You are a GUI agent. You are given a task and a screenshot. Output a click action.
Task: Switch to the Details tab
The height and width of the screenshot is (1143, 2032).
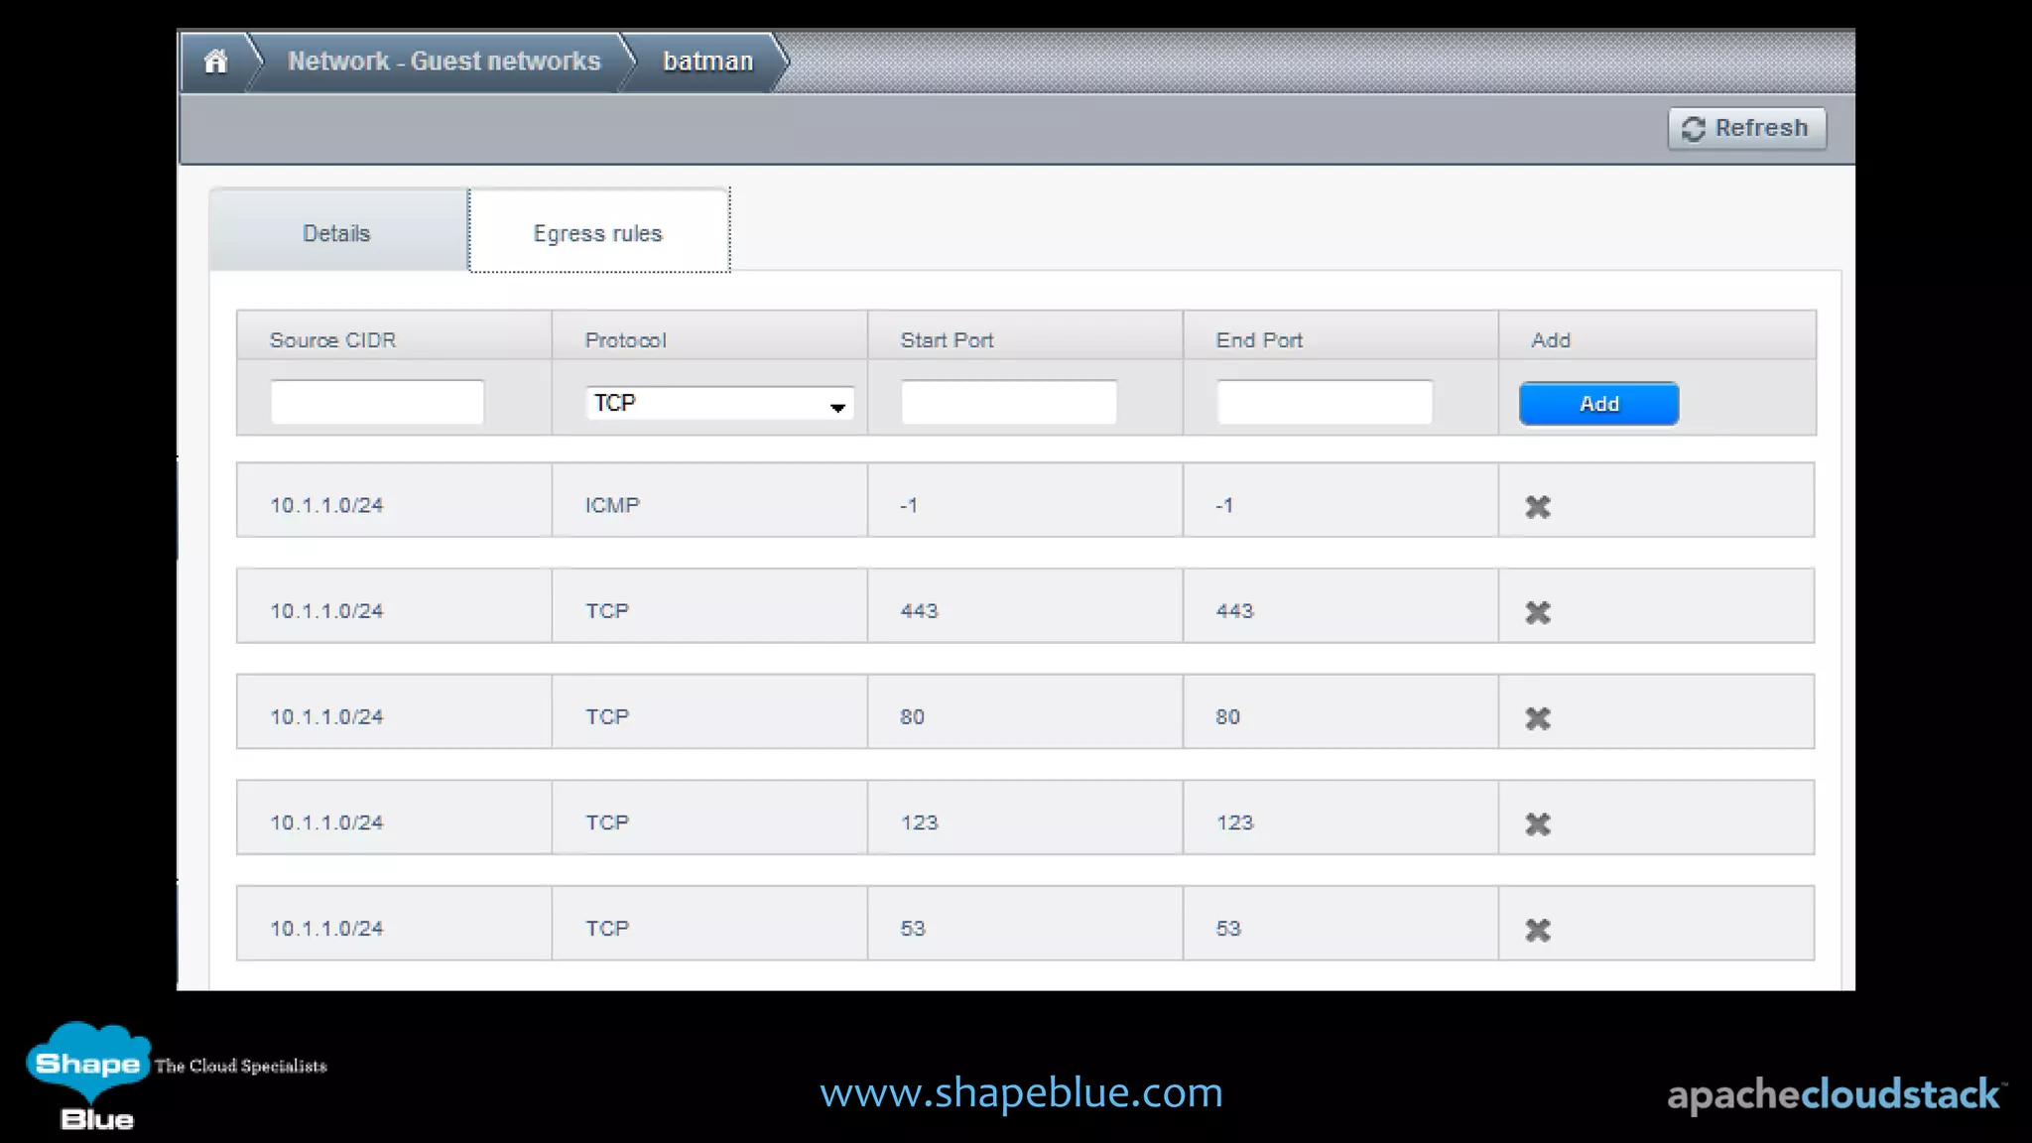[x=337, y=230]
